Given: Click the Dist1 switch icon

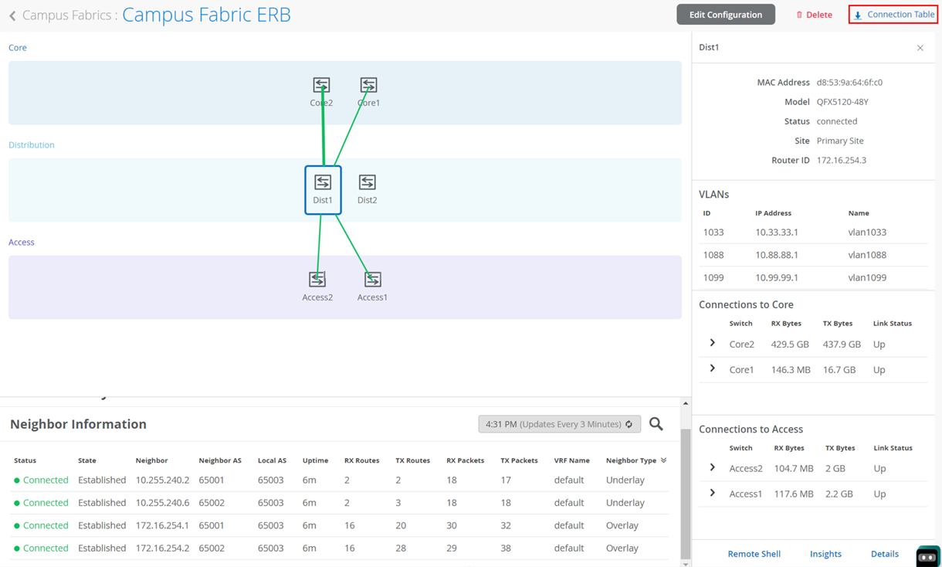Looking at the screenshot, I should pyautogui.click(x=323, y=182).
